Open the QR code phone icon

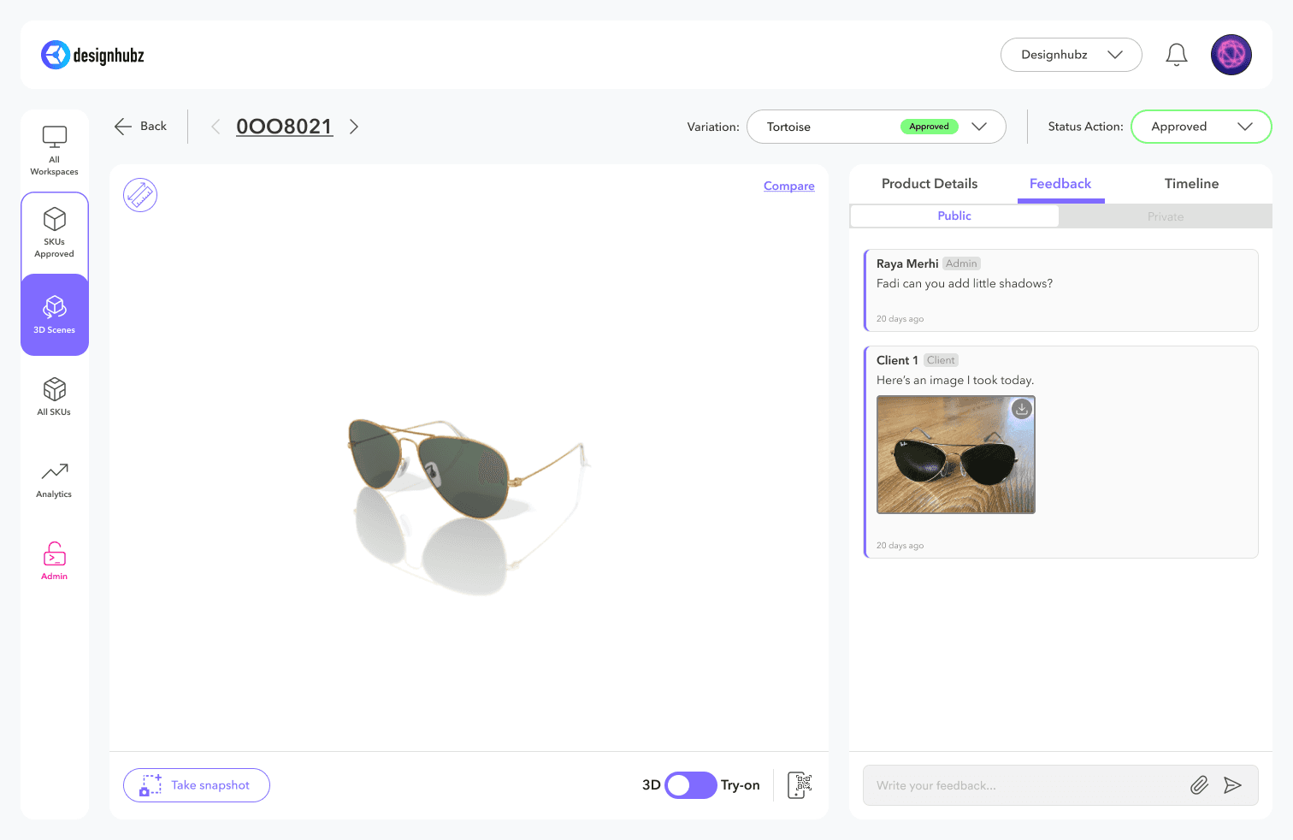click(x=800, y=785)
